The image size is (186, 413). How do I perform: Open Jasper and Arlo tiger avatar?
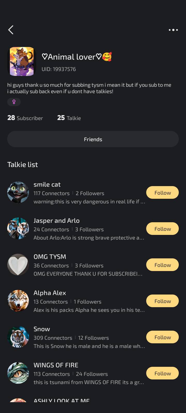18,228
